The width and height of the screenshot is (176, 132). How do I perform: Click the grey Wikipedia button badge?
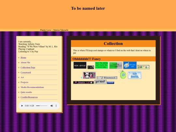(107, 78)
